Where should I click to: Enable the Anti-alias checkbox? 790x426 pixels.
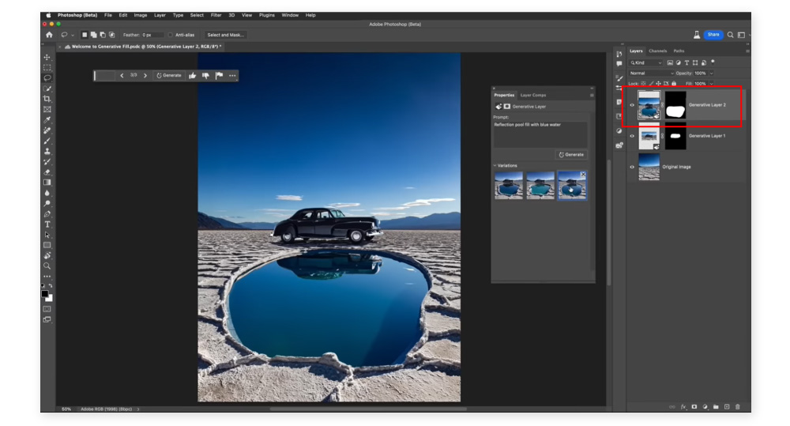[x=171, y=35]
